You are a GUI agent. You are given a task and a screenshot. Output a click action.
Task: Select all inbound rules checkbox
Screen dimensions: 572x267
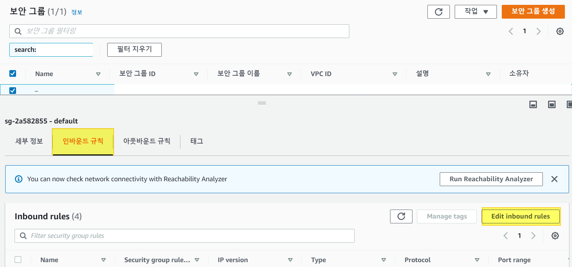coord(18,260)
